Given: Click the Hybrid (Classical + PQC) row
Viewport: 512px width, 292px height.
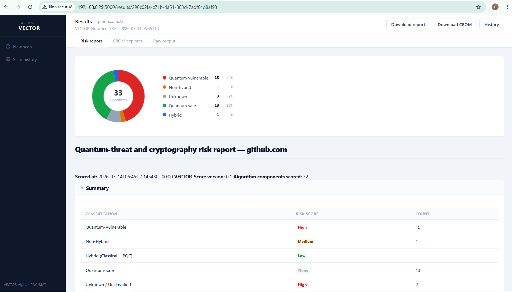Looking at the screenshot, I should tap(289, 256).
